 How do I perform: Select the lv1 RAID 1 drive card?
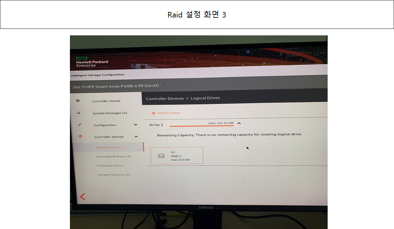click(x=177, y=155)
